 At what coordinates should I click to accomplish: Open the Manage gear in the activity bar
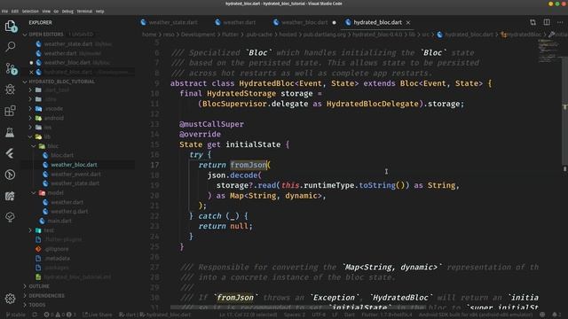pos(10,299)
